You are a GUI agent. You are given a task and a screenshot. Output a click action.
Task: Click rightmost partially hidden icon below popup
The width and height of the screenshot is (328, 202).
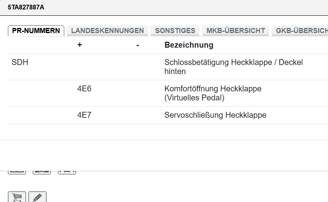click(x=67, y=172)
